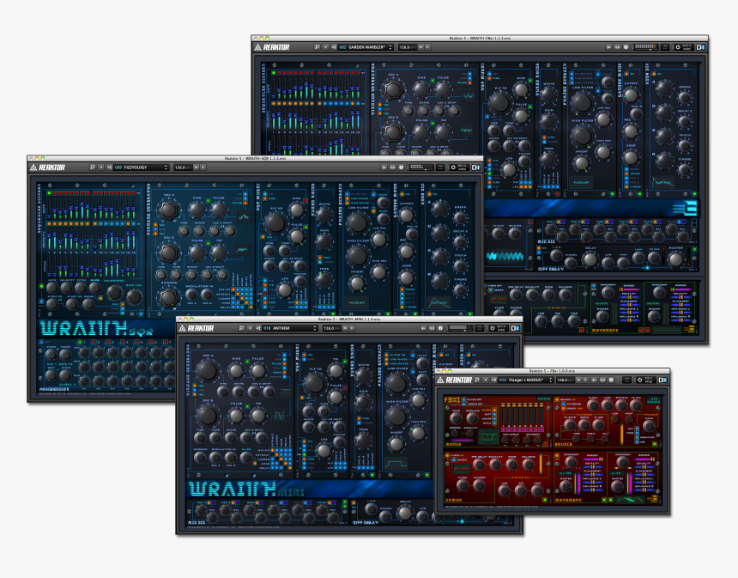738x578 pixels.
Task: Click the next snapshot arrow in WRAITH-FBxi toolbar
Action: click(427, 47)
